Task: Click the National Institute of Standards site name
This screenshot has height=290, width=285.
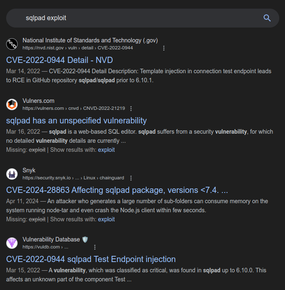Action: tap(90, 40)
